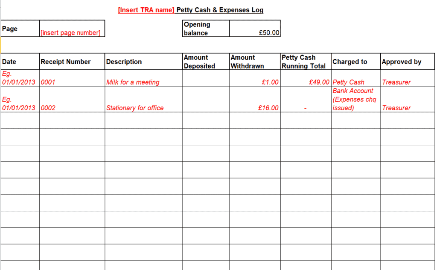Select the 'Date' column header
437x270 pixels.
click(x=20, y=61)
